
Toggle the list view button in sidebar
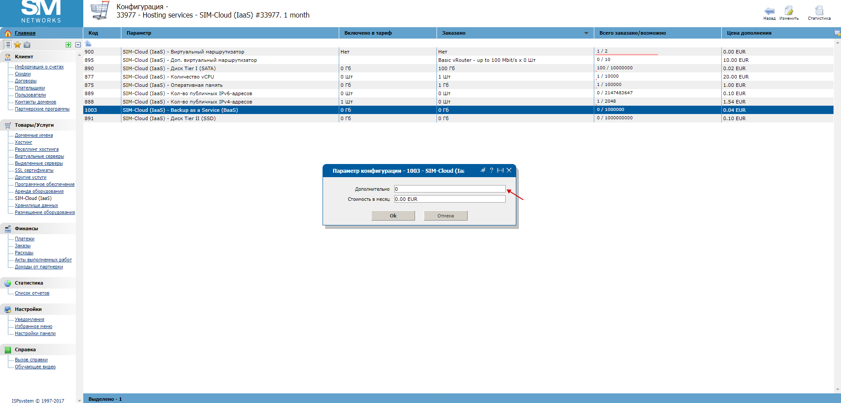coord(7,45)
